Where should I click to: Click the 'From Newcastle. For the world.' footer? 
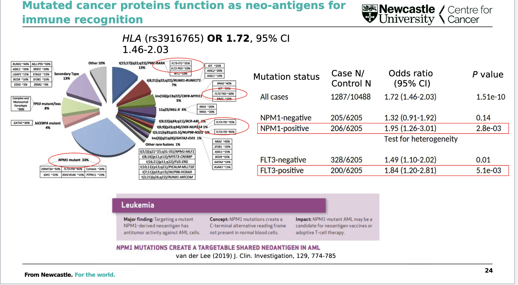pos(70,275)
